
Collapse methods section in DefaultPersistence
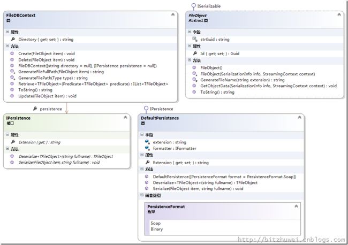[x=142, y=169]
